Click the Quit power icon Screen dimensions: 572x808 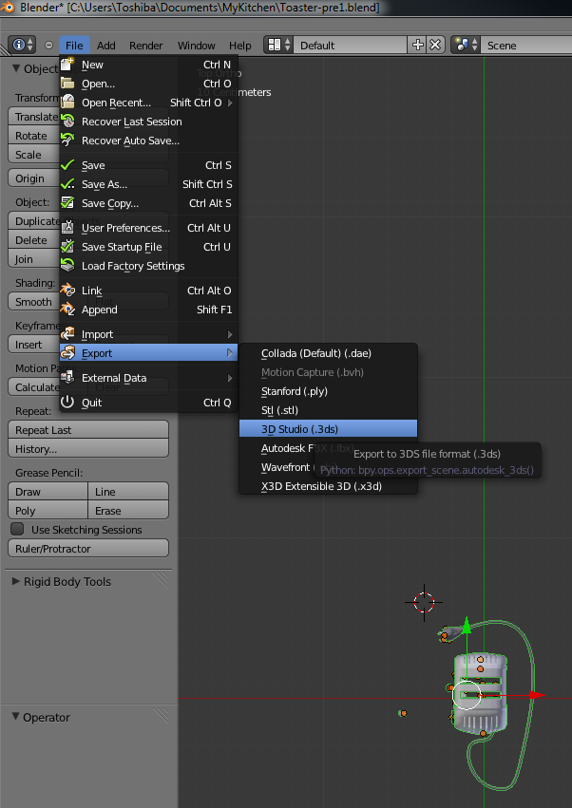tap(67, 403)
